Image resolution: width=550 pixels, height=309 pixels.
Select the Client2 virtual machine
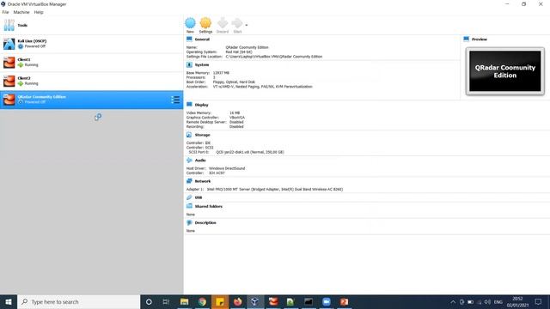pyautogui.click(x=92, y=81)
